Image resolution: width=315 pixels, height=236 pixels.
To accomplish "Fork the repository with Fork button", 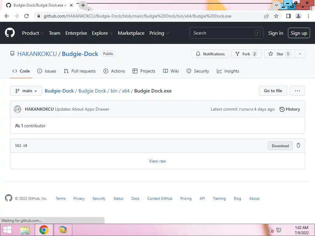I will [x=246, y=54].
